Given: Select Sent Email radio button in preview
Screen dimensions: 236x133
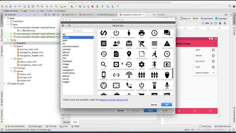Looking at the screenshot, I should coord(213,61).
